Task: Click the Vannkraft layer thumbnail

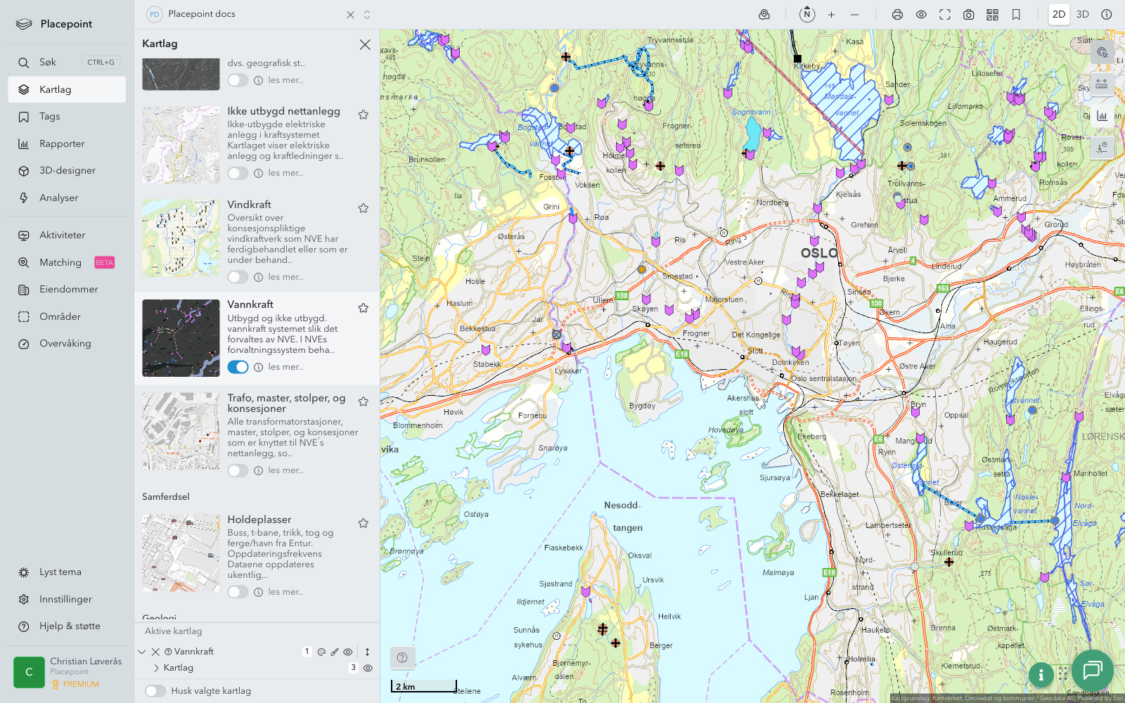Action: [x=181, y=338]
